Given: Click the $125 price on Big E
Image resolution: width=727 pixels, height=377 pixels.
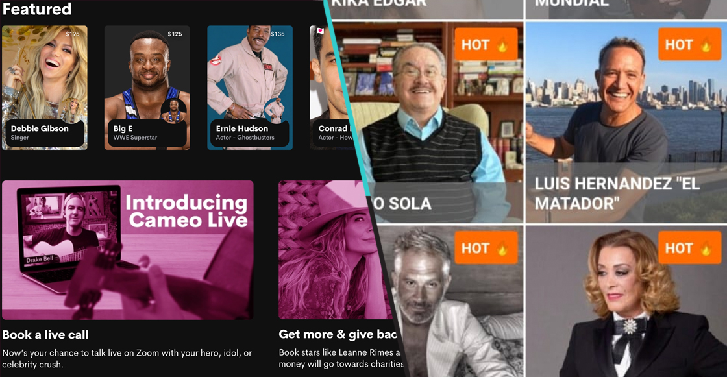Looking at the screenshot, I should [x=175, y=34].
